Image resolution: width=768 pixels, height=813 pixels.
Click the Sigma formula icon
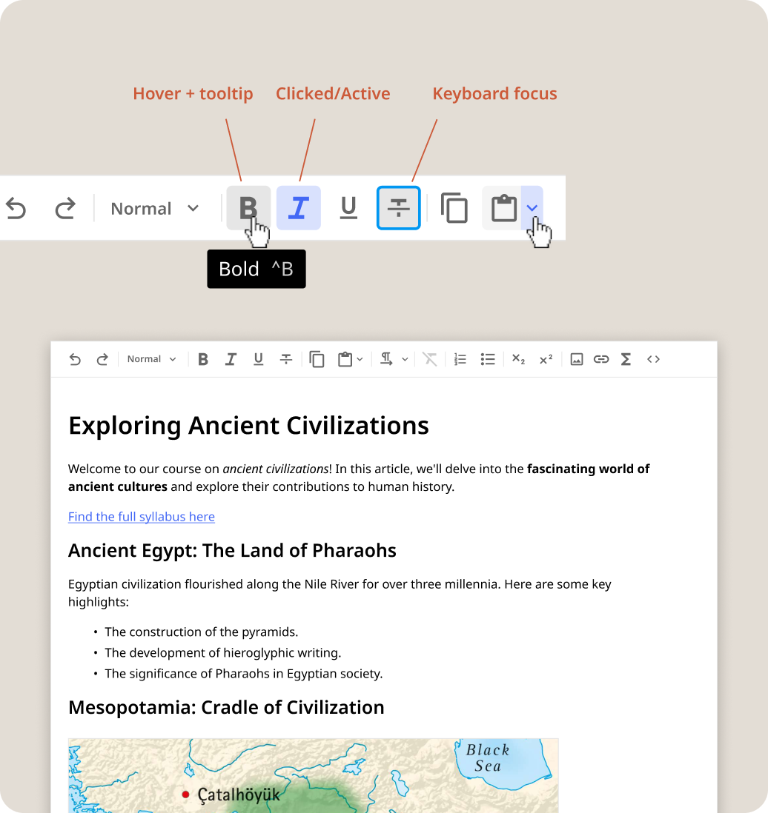(x=626, y=359)
